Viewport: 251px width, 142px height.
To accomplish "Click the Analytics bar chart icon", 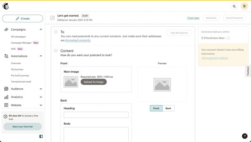I will pos(6,97).
